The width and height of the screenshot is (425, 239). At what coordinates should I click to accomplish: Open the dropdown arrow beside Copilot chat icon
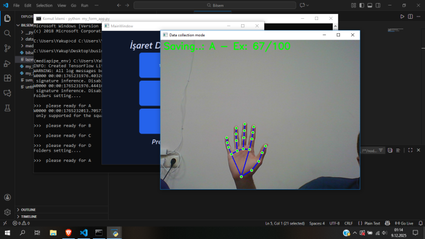tap(308, 5)
